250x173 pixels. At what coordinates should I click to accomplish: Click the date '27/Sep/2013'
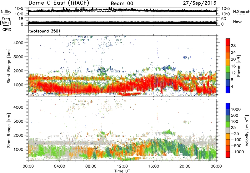coord(200,3)
